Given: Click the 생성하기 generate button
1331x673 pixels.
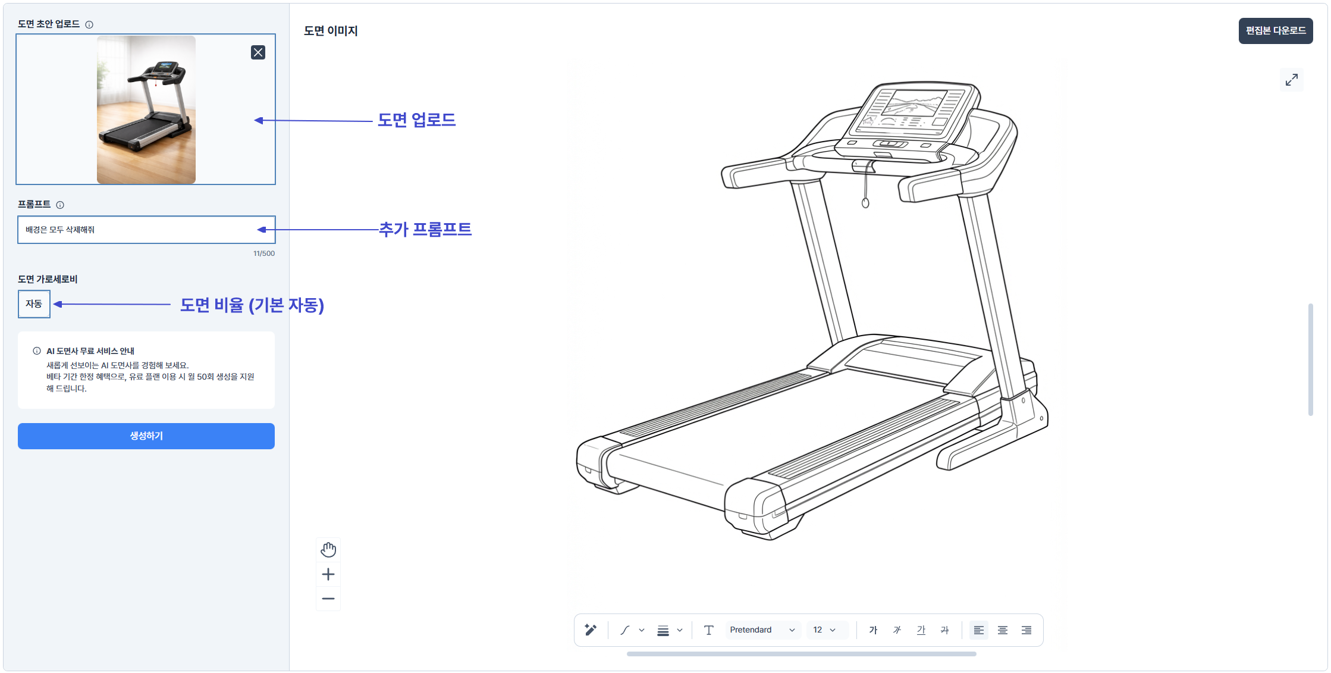Looking at the screenshot, I should pyautogui.click(x=146, y=436).
